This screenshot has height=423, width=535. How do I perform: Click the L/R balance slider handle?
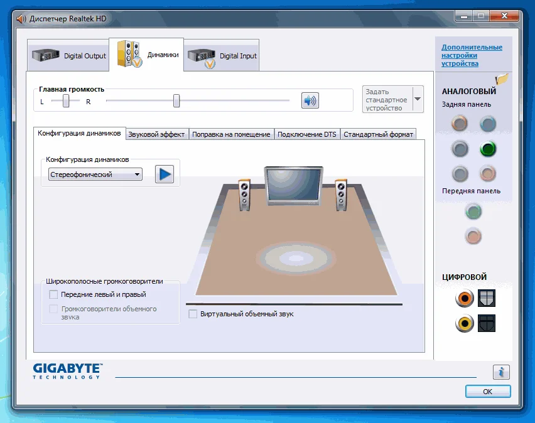click(x=66, y=101)
